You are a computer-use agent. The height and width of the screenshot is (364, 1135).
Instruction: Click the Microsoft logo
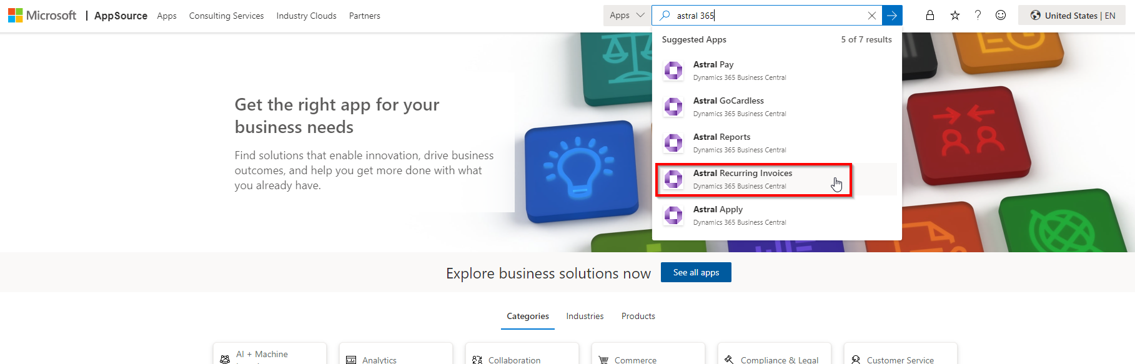[42, 16]
